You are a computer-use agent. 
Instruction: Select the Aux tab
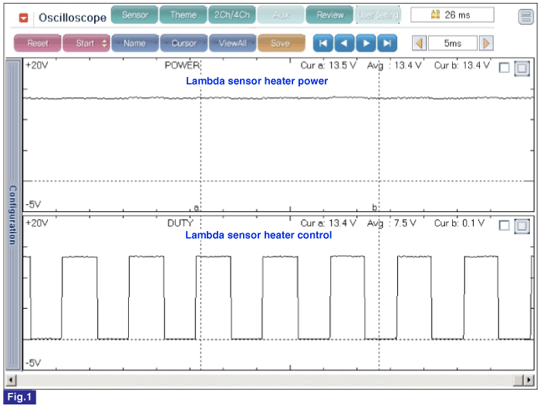(x=281, y=15)
